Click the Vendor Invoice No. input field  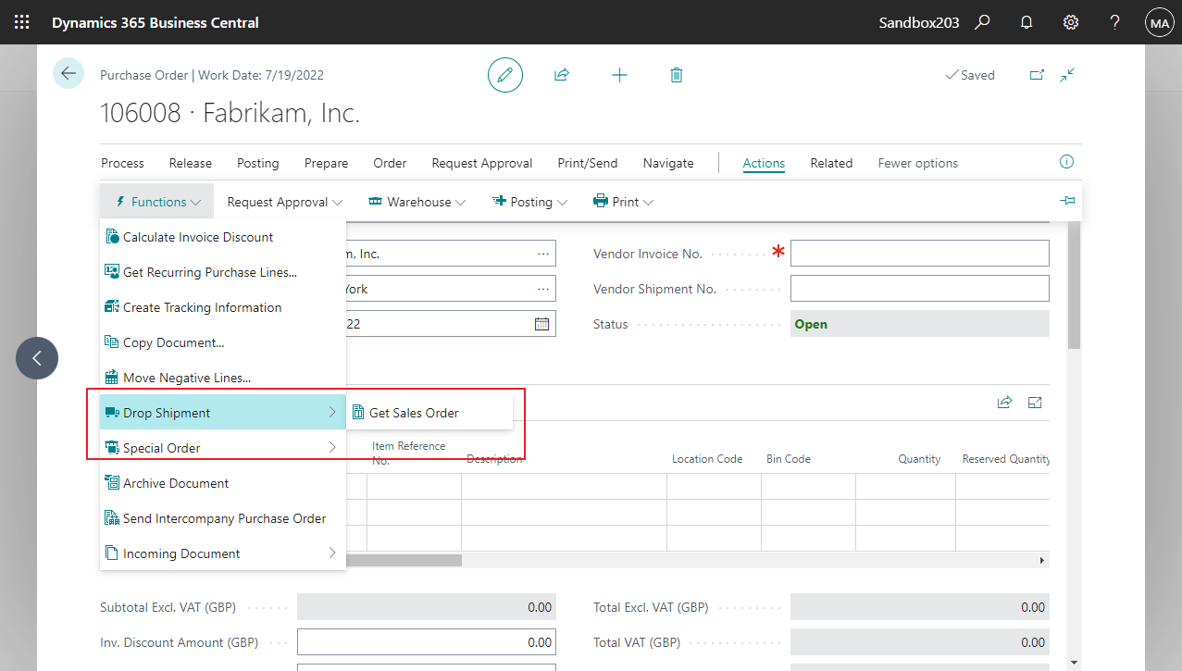tap(919, 252)
